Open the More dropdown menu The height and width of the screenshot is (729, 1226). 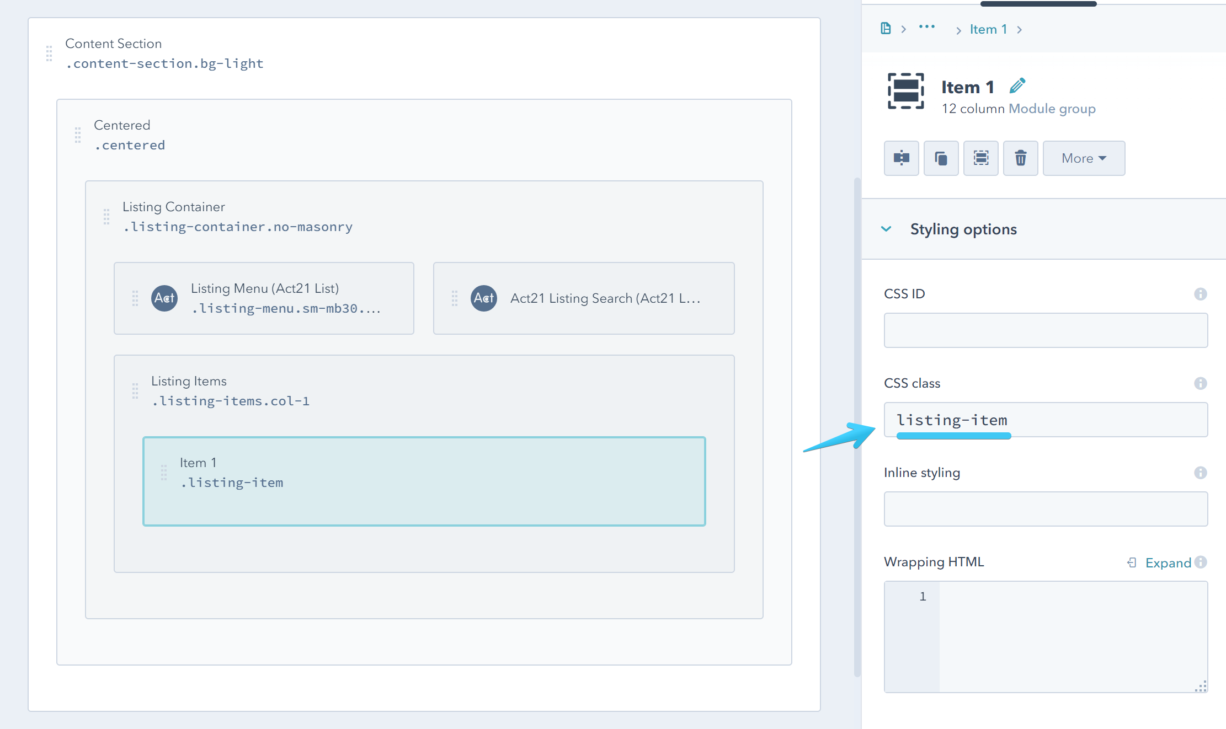1083,158
